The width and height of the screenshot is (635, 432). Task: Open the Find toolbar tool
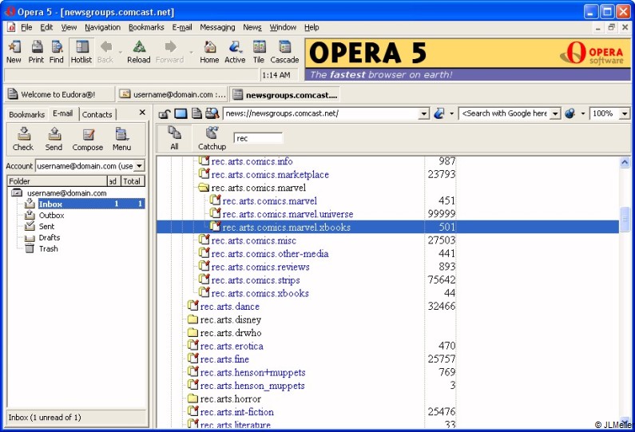point(56,52)
